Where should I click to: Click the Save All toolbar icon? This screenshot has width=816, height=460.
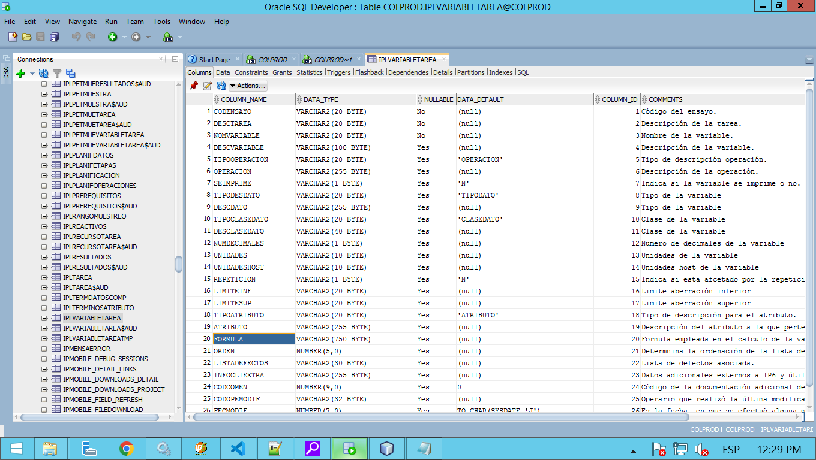pyautogui.click(x=55, y=37)
